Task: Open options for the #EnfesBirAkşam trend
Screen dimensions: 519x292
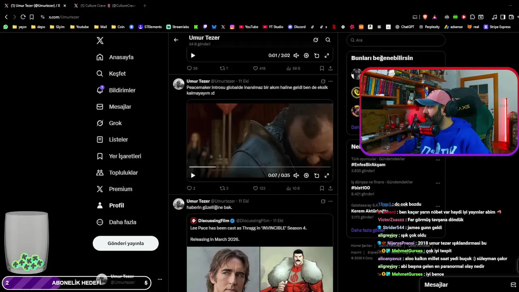Action: pos(438,160)
